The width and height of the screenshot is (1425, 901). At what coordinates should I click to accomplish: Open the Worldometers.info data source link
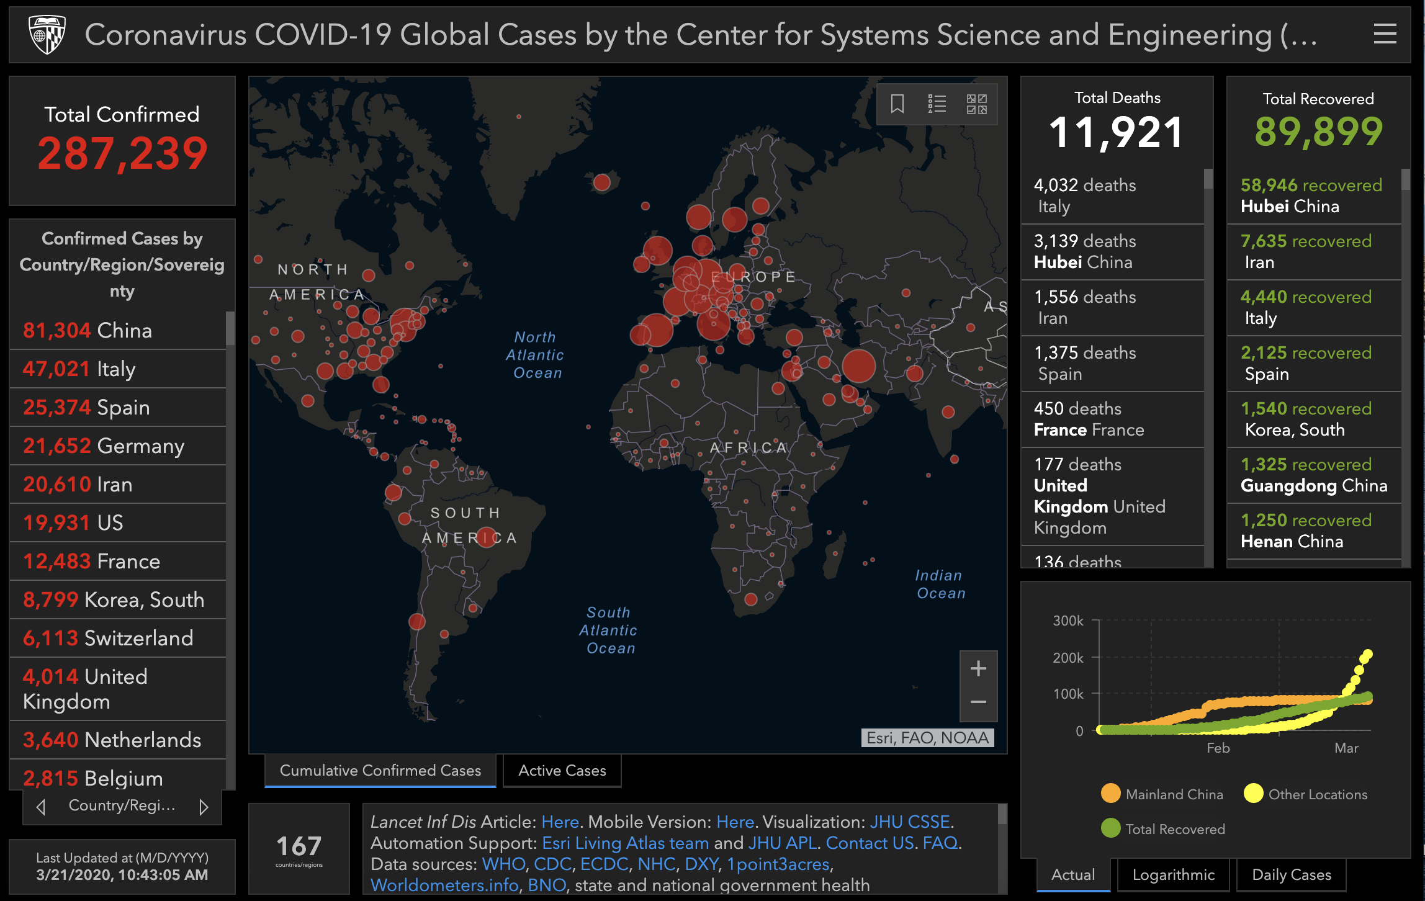coord(444,885)
